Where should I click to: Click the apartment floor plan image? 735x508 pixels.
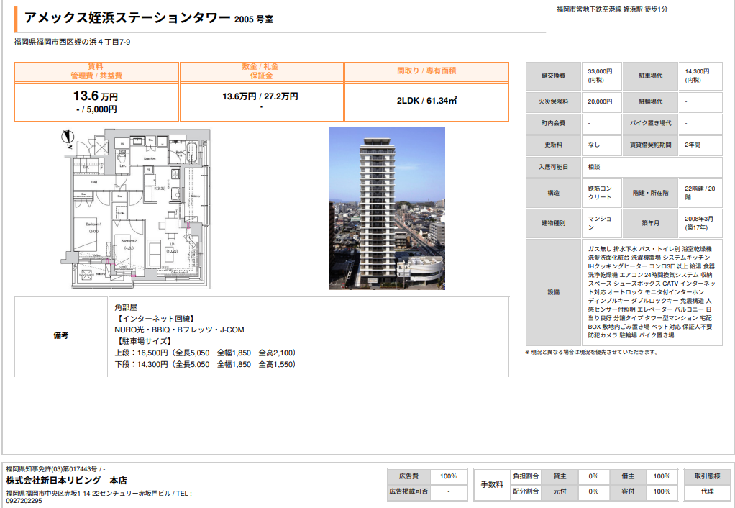click(x=137, y=209)
